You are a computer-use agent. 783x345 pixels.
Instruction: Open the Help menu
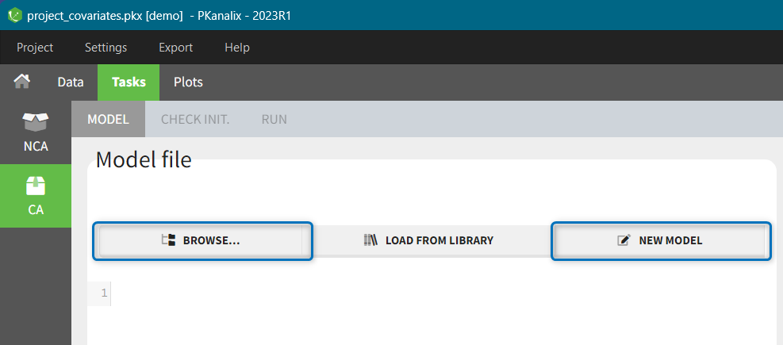(237, 48)
